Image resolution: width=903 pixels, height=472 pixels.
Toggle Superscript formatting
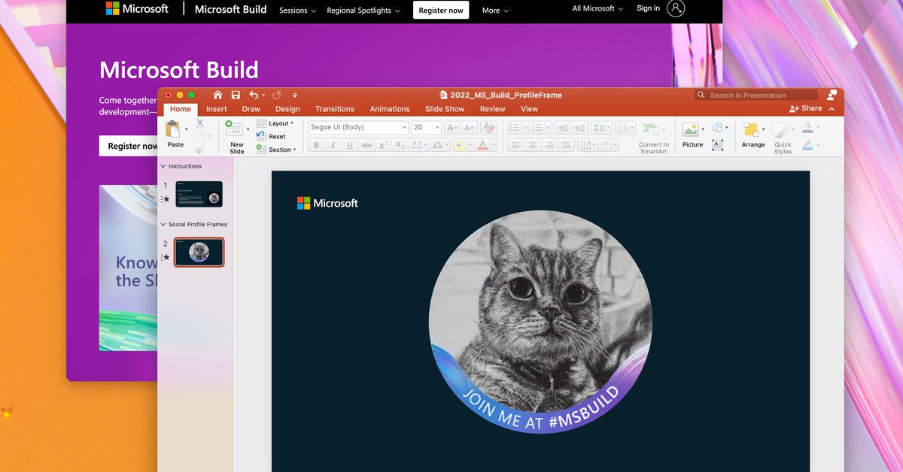[383, 145]
